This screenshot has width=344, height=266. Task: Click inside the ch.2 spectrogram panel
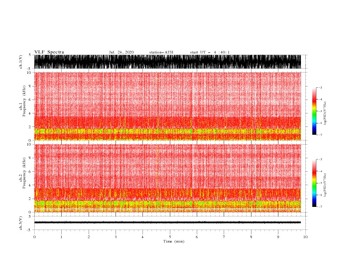coord(168,178)
